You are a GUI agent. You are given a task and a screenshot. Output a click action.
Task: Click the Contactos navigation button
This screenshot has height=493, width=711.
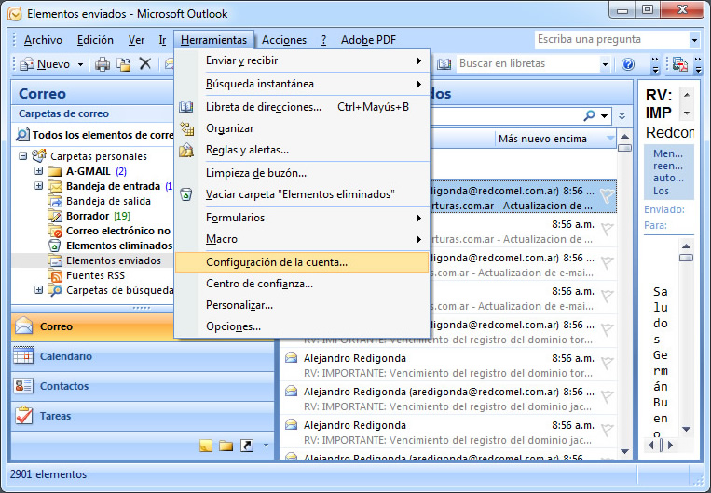(64, 386)
